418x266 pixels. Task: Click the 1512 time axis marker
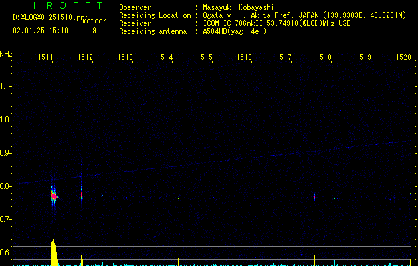85,57
